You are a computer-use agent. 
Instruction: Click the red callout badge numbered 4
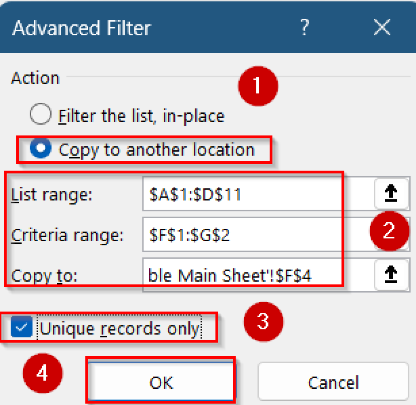(x=42, y=373)
